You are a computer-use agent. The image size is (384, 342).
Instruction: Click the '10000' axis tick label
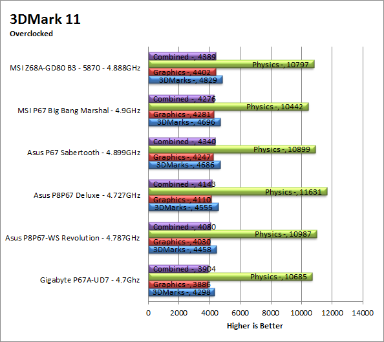point(301,313)
